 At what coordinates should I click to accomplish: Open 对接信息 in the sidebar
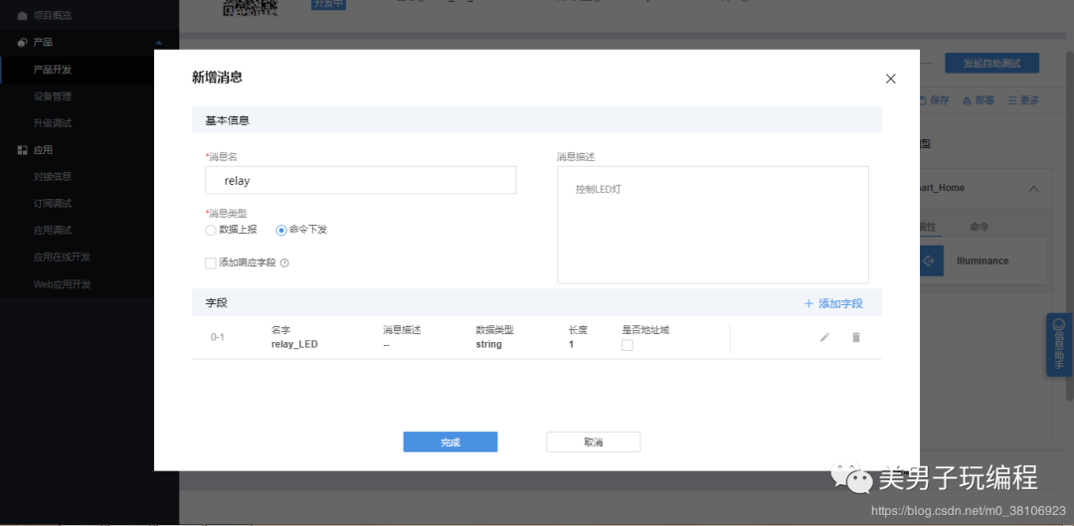pyautogui.click(x=53, y=177)
